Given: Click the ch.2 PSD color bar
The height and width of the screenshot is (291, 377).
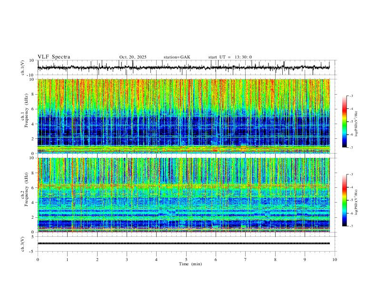Looking at the screenshot, I should pyautogui.click(x=345, y=200).
